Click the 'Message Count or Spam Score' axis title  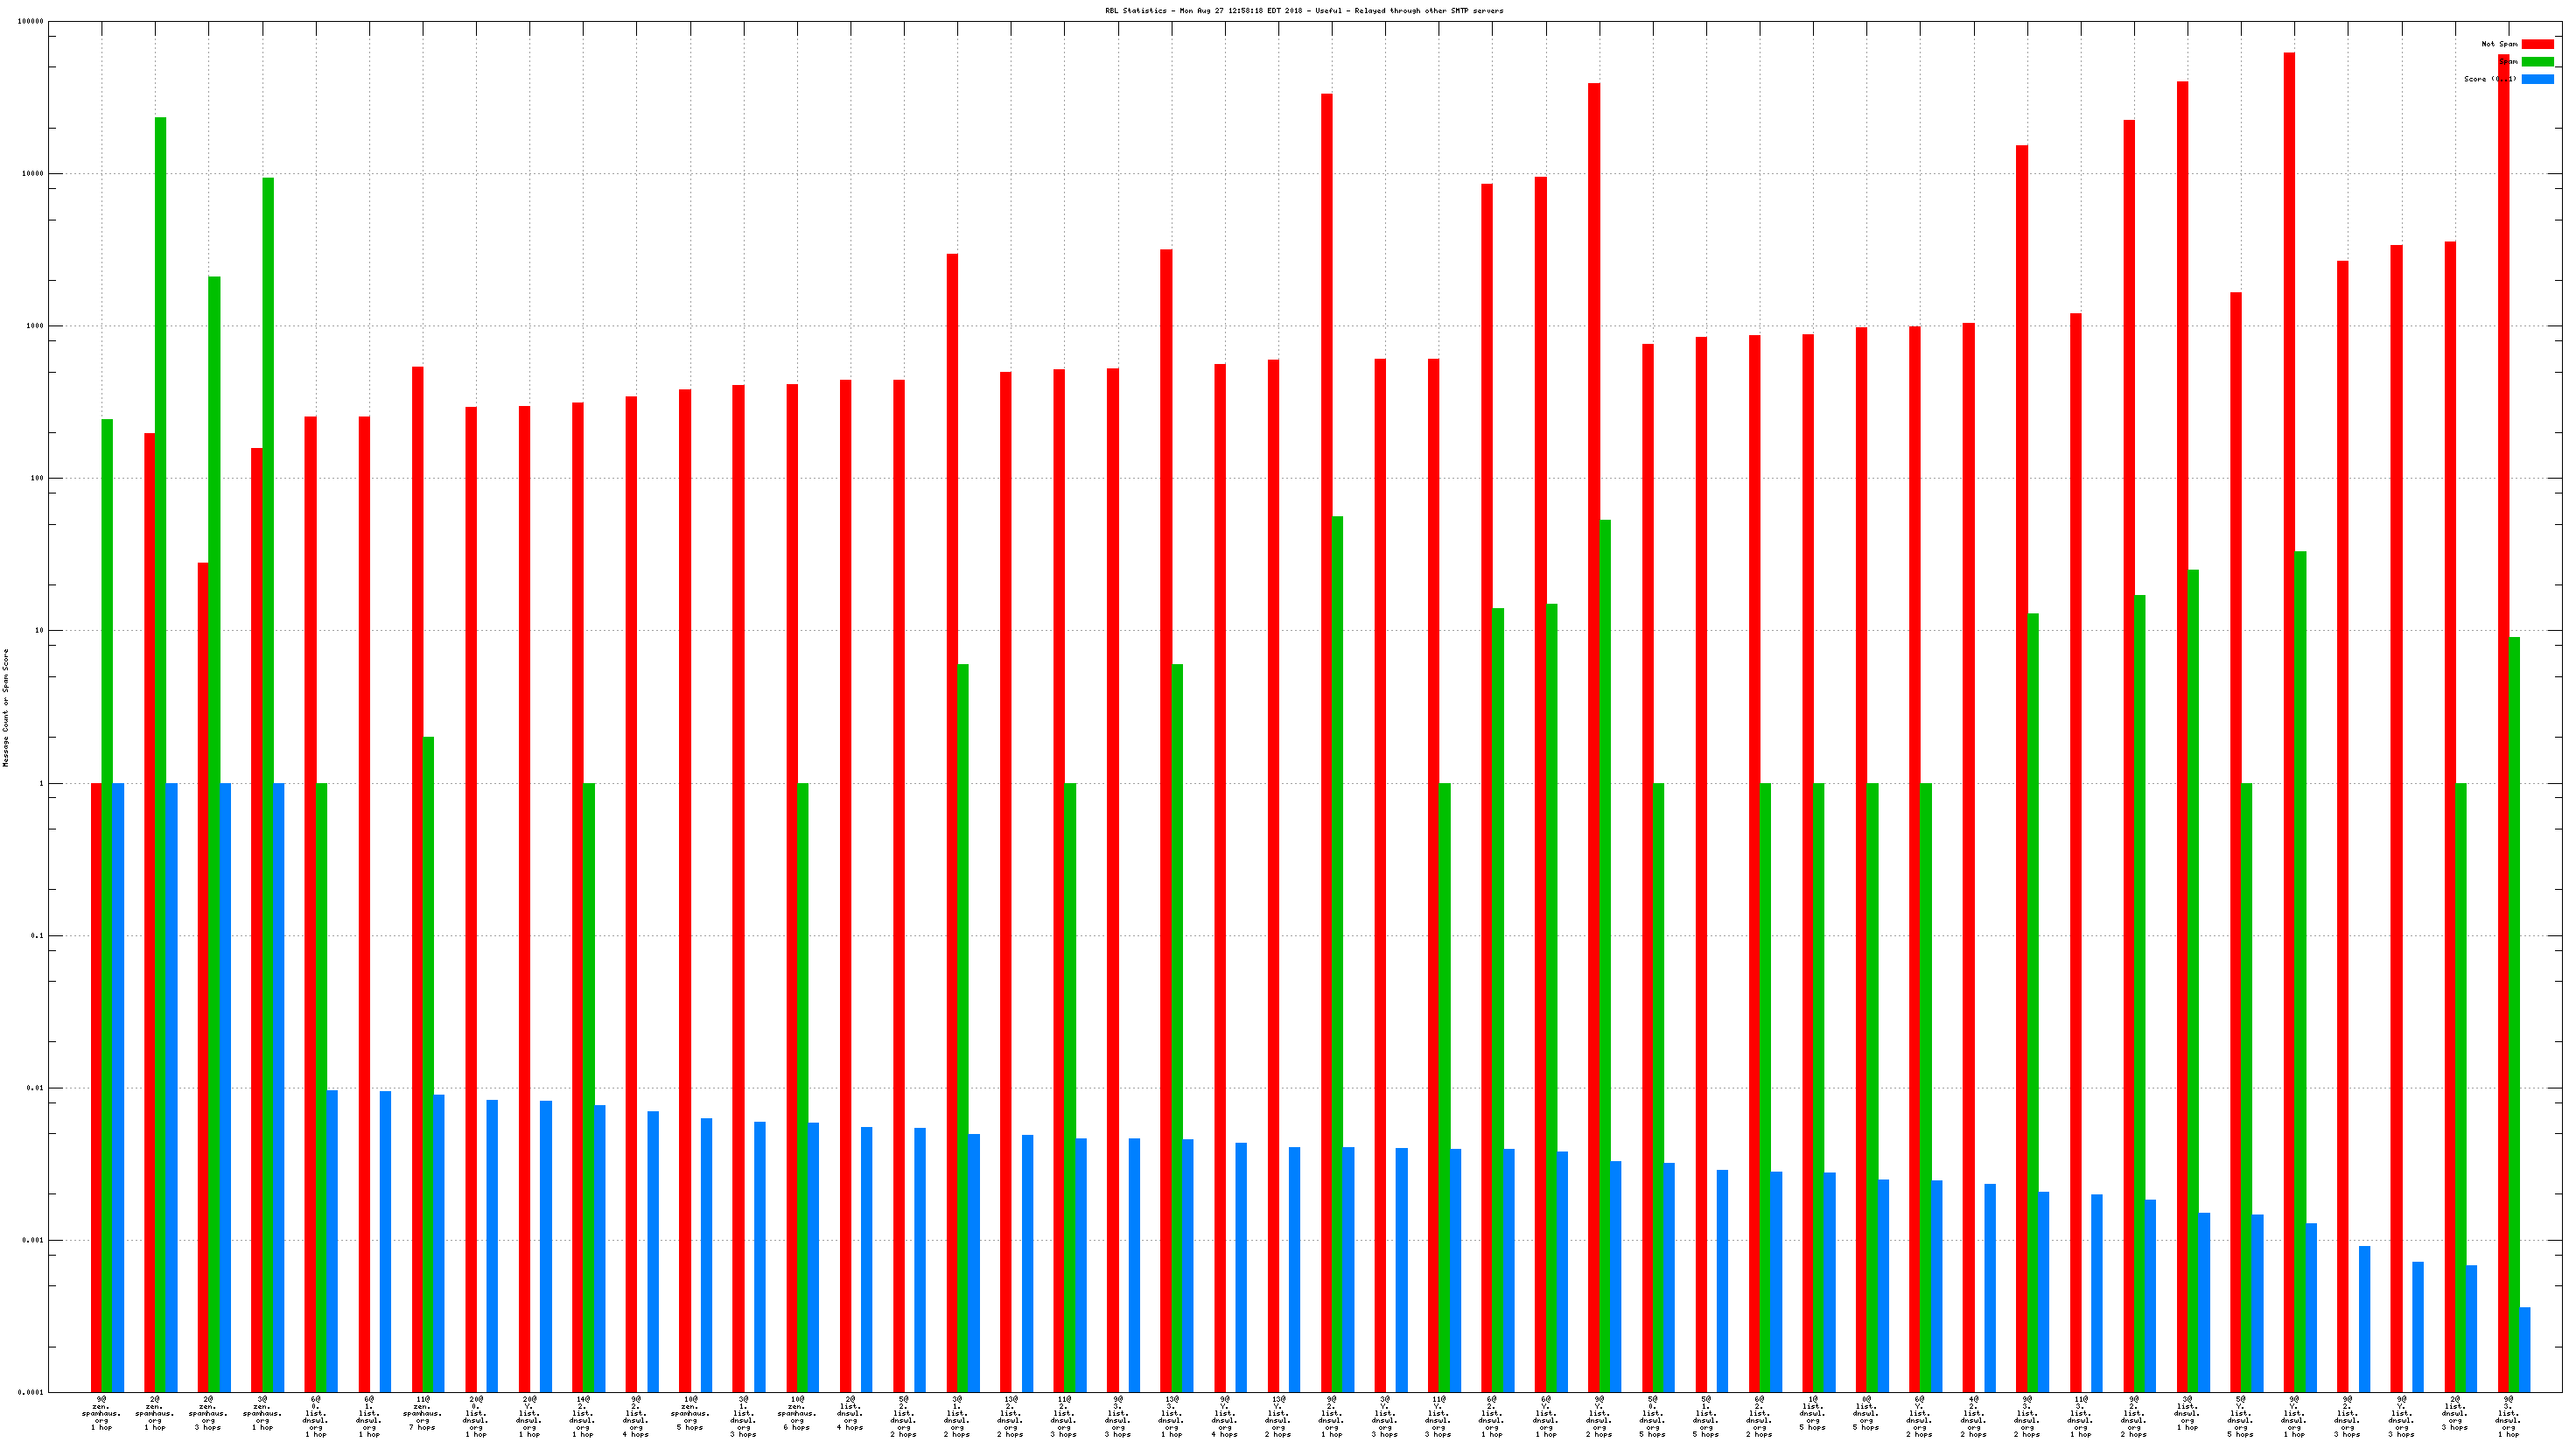(x=5, y=707)
